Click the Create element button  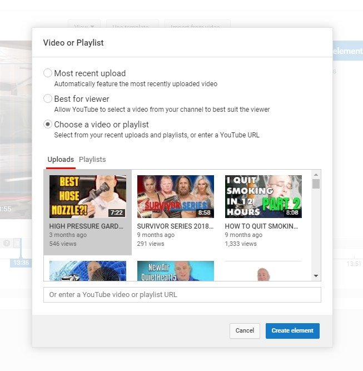(292, 330)
